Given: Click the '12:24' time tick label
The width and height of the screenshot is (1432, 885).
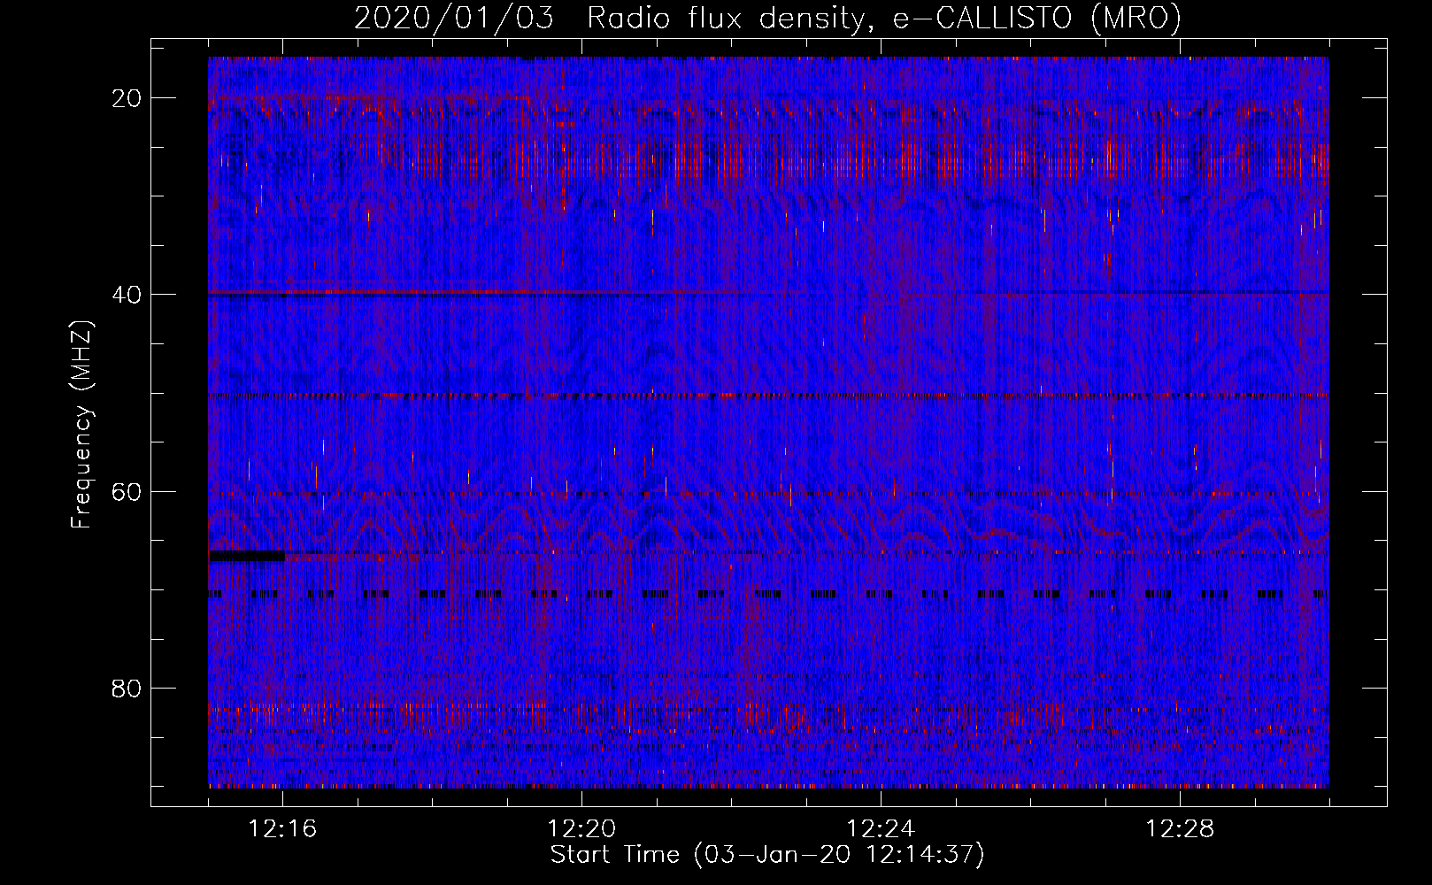Looking at the screenshot, I should [881, 829].
